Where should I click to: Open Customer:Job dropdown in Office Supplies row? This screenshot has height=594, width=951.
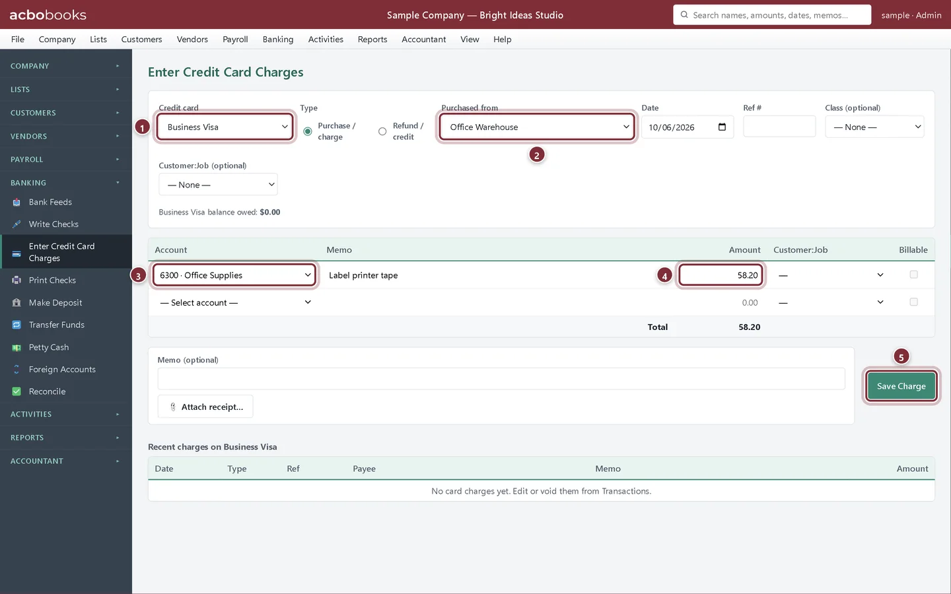(831, 275)
